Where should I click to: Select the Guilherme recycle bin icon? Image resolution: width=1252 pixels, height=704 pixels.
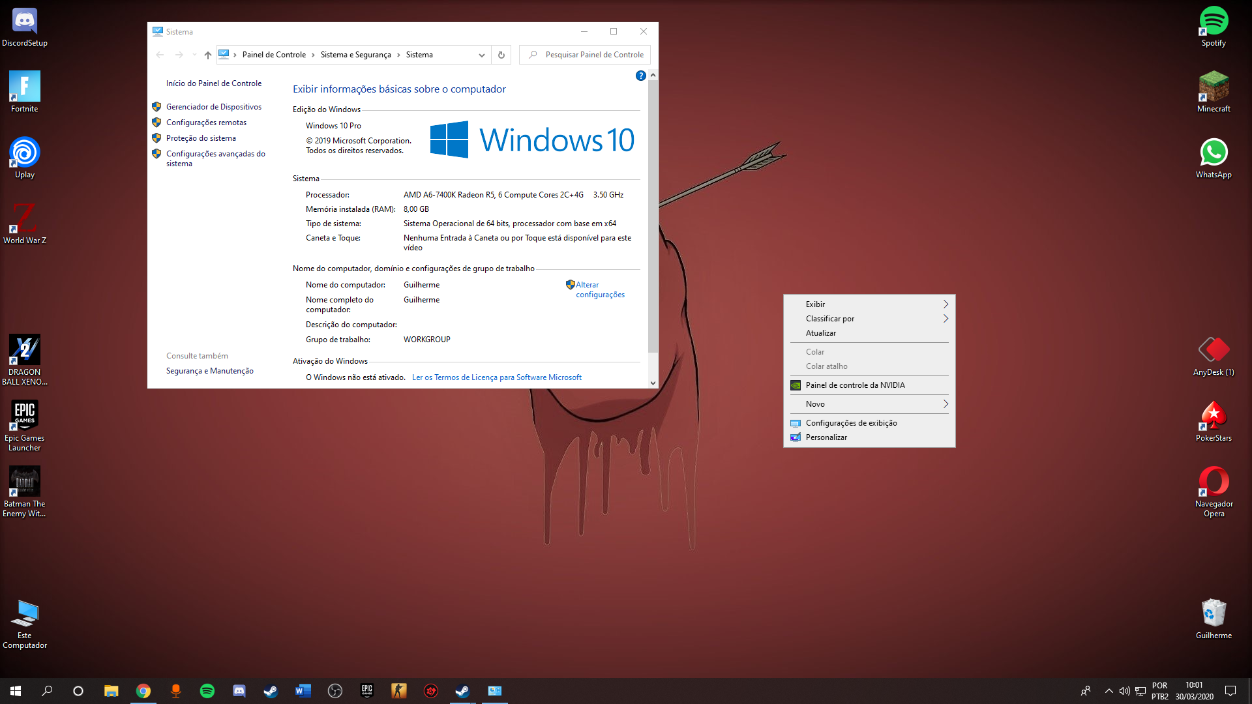tap(1214, 619)
